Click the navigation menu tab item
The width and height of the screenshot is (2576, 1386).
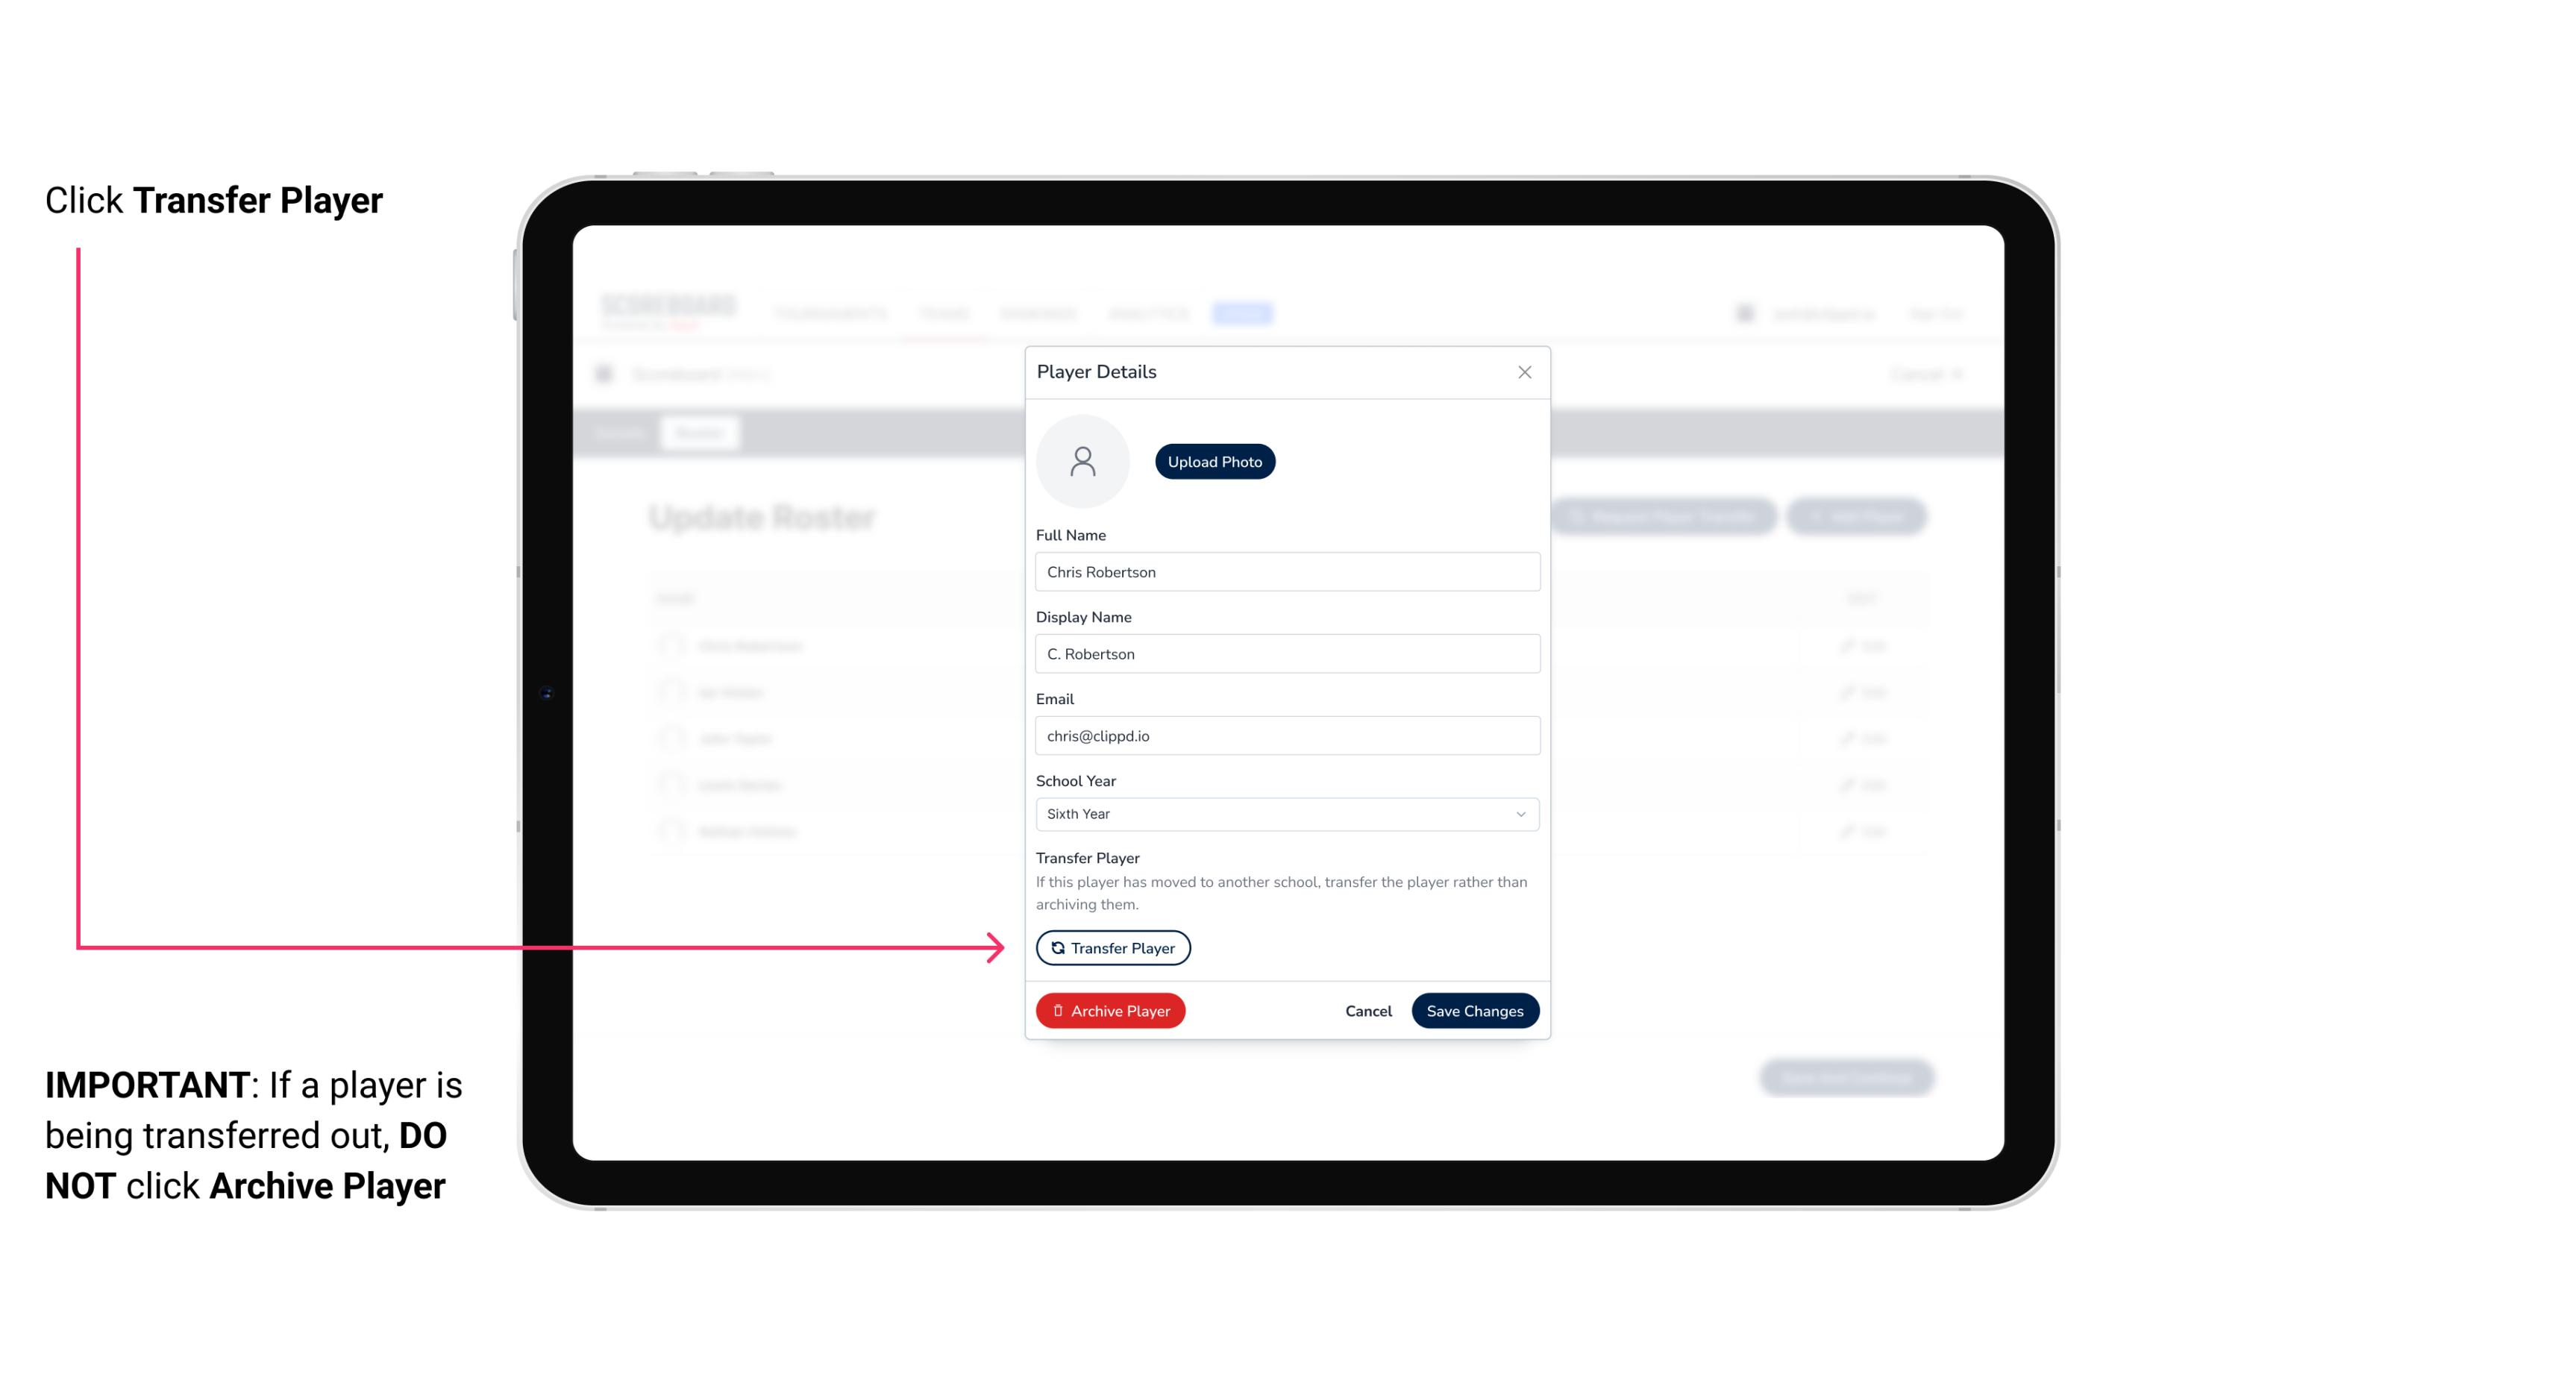pyautogui.click(x=1244, y=313)
